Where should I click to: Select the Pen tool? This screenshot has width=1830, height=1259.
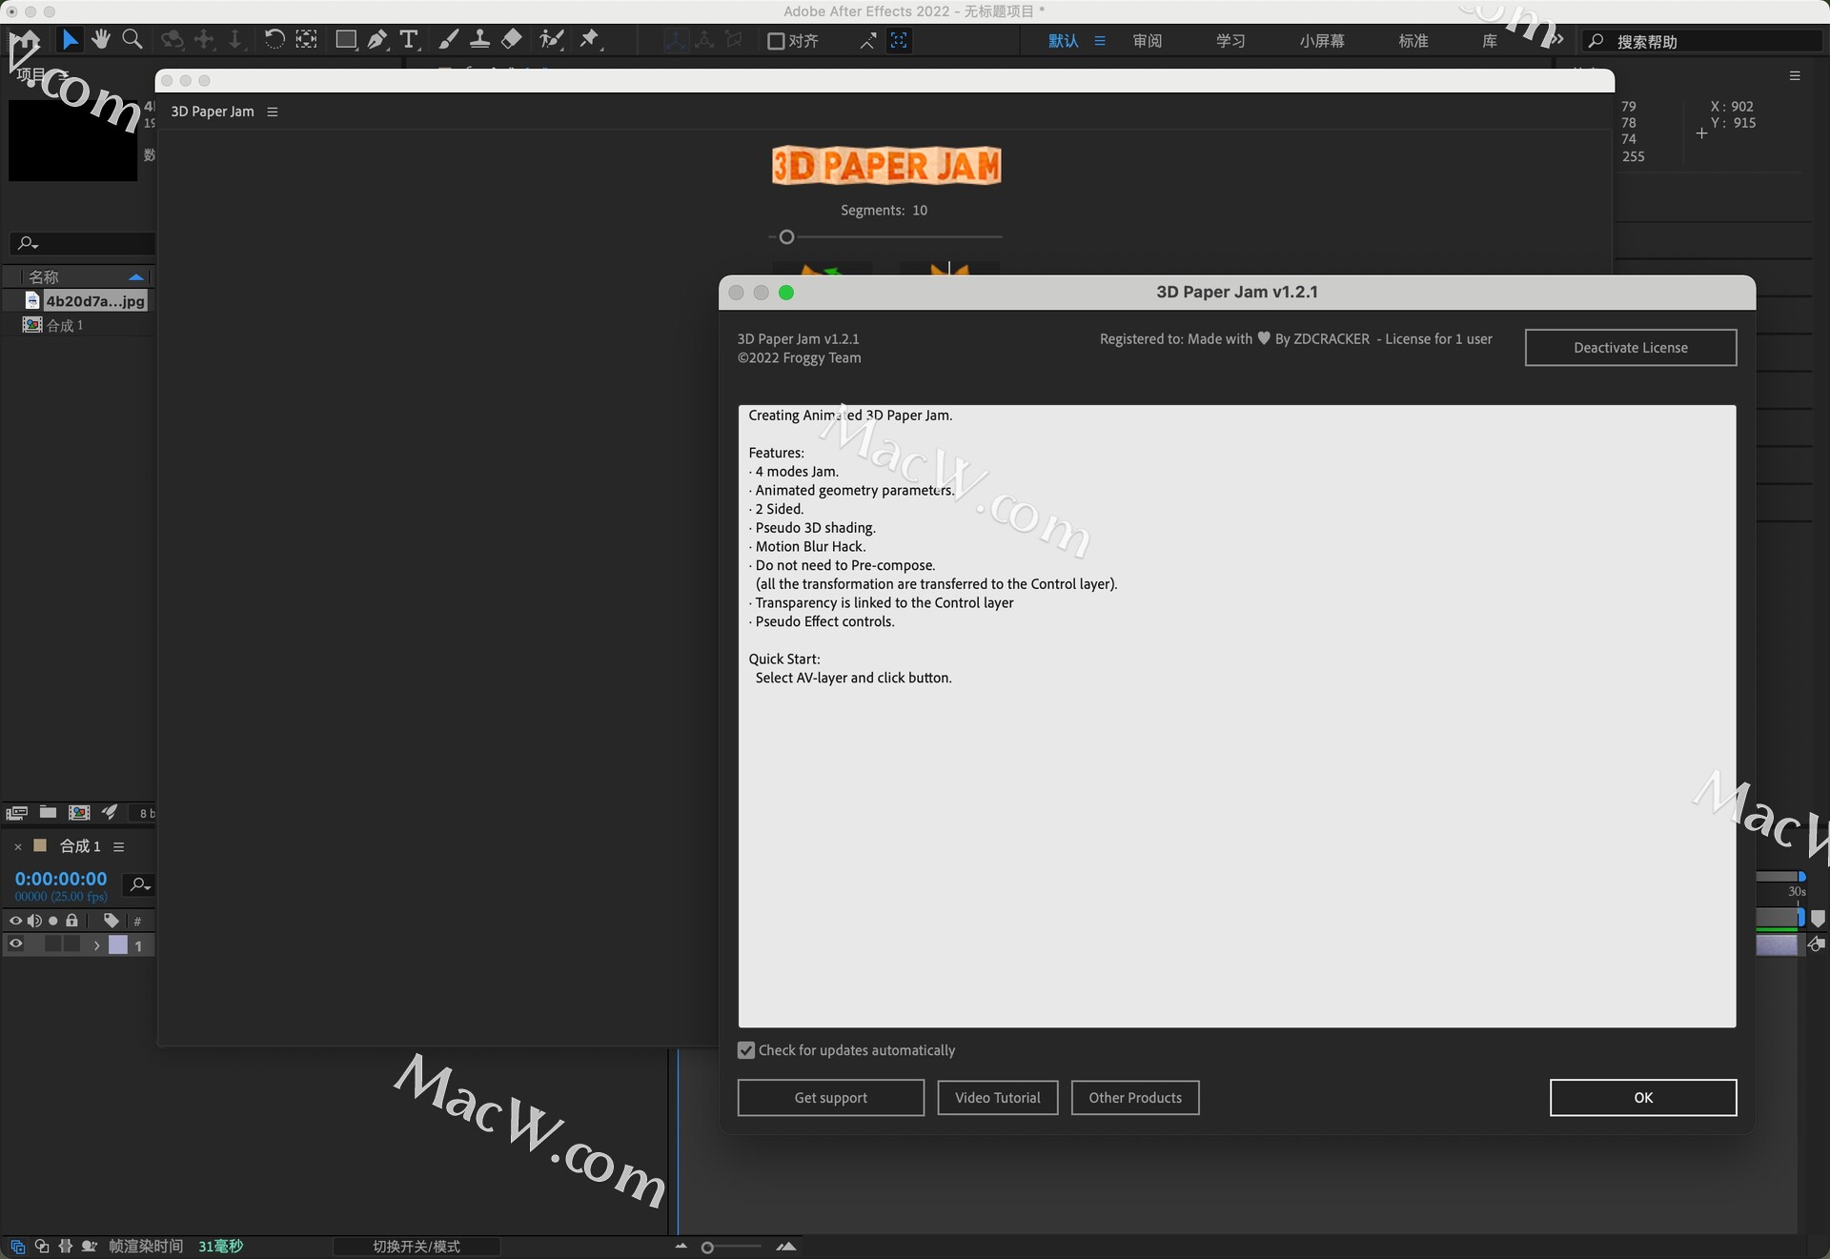point(377,39)
